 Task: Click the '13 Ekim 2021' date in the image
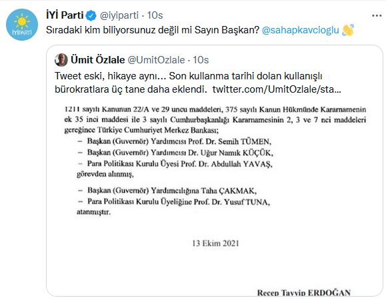pyautogui.click(x=215, y=243)
